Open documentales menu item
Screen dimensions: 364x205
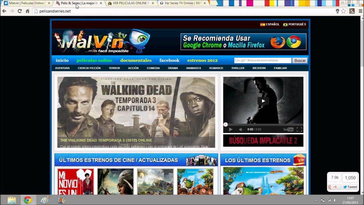point(136,60)
